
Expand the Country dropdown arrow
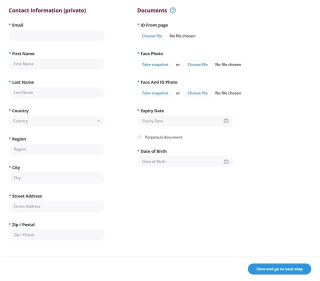tap(98, 121)
